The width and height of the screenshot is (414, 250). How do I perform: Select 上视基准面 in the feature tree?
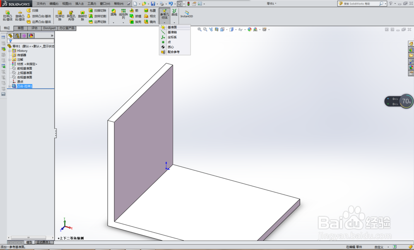tap(24, 73)
